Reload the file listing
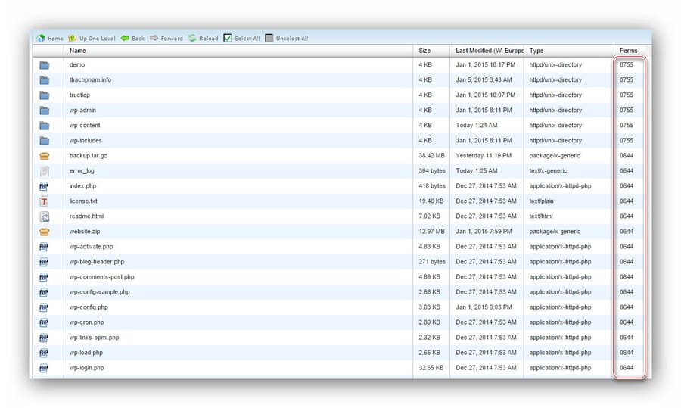The image size is (681, 408). (x=204, y=39)
